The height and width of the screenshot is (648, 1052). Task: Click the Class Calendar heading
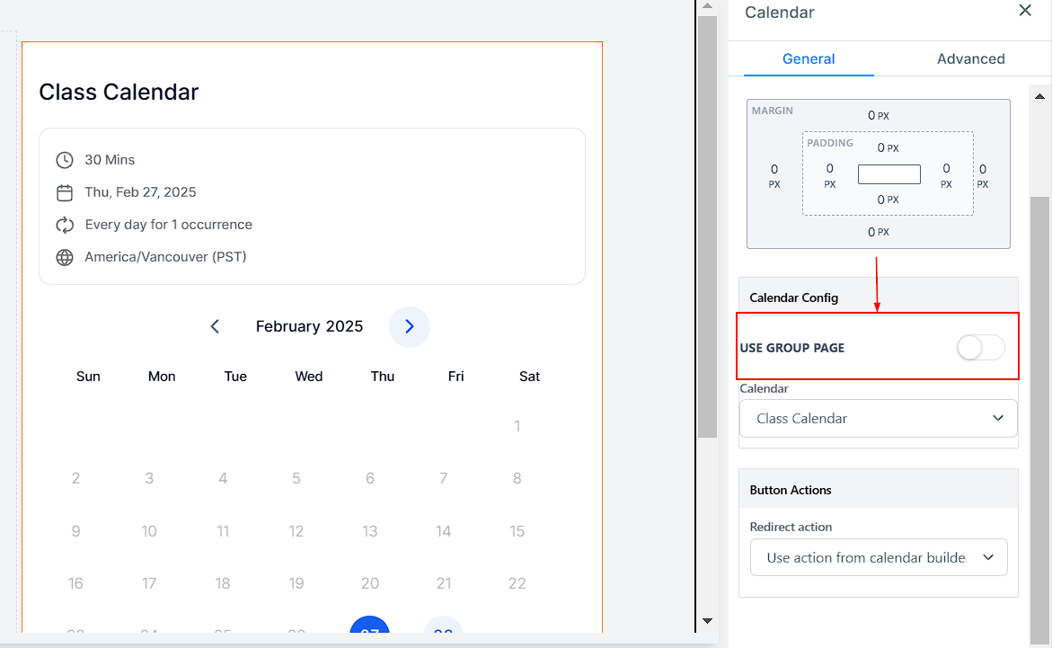click(x=119, y=92)
